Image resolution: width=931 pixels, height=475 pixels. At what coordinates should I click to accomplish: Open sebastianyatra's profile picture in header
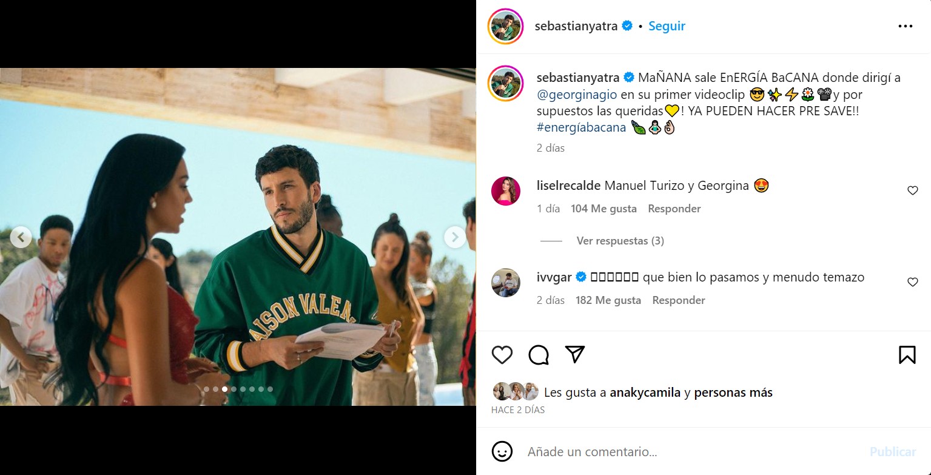click(x=505, y=26)
